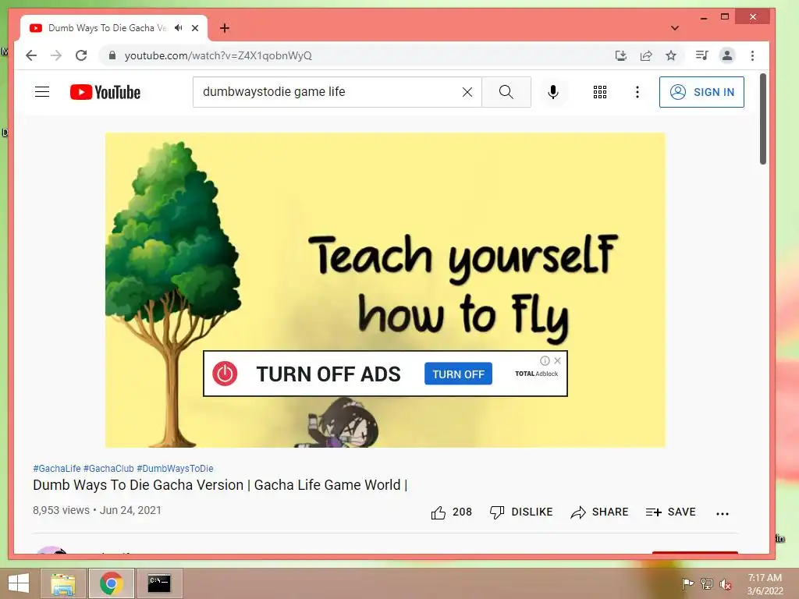
Task: Close the Turn Off Ads banner
Action: (x=557, y=360)
